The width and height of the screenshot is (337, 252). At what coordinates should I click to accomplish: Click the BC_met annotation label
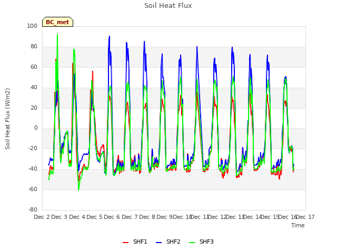[57, 22]
